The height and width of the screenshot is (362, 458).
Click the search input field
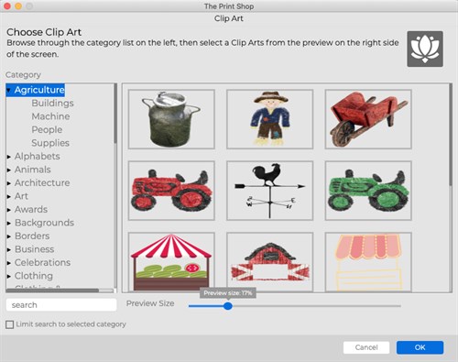pos(61,305)
